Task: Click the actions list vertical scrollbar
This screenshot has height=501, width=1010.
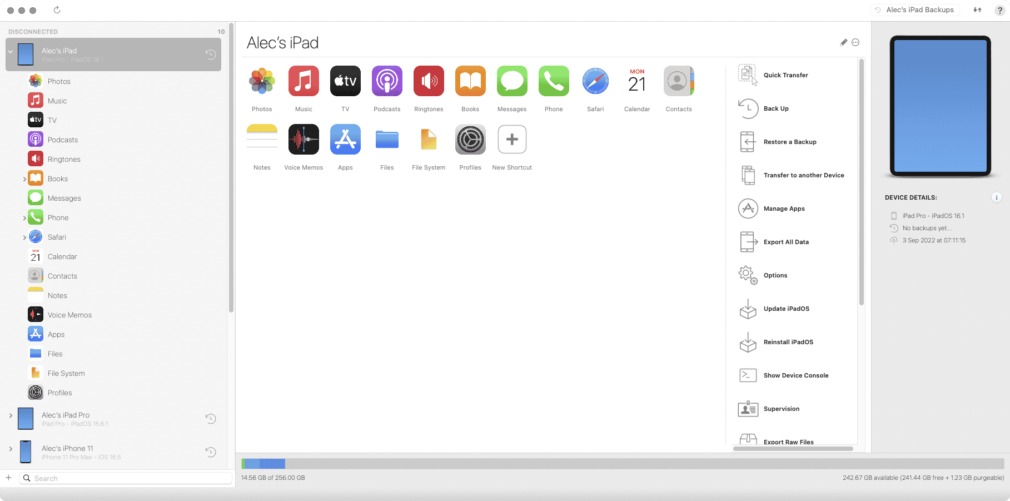Action: tap(862, 182)
